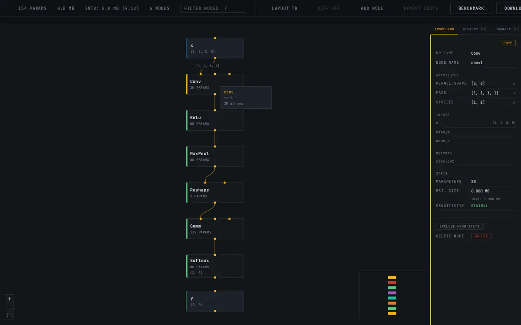Click the 6 NODES stat
Image resolution: width=521 pixels, height=325 pixels.
(159, 8)
